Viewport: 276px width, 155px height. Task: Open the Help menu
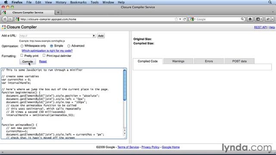tap(121, 2)
